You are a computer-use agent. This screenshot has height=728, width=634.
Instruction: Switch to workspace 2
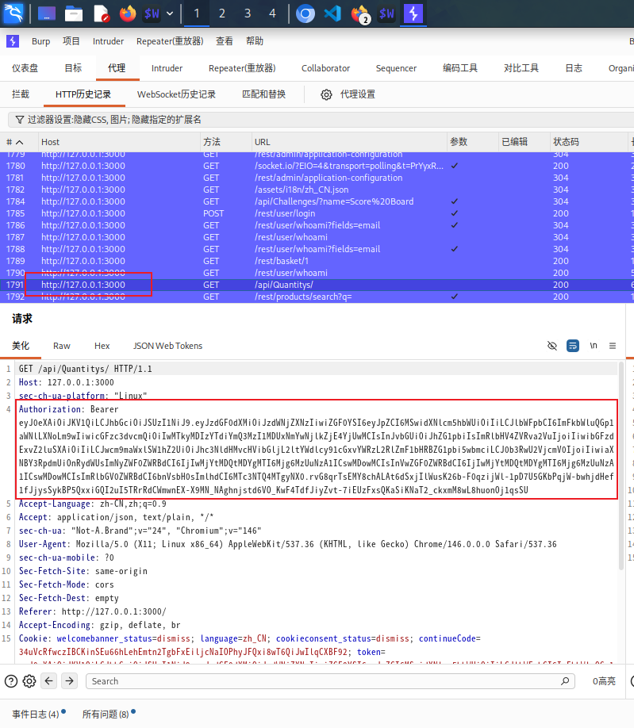pyautogui.click(x=222, y=13)
